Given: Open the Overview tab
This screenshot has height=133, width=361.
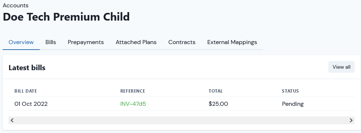Looking at the screenshot, I should tap(21, 42).
